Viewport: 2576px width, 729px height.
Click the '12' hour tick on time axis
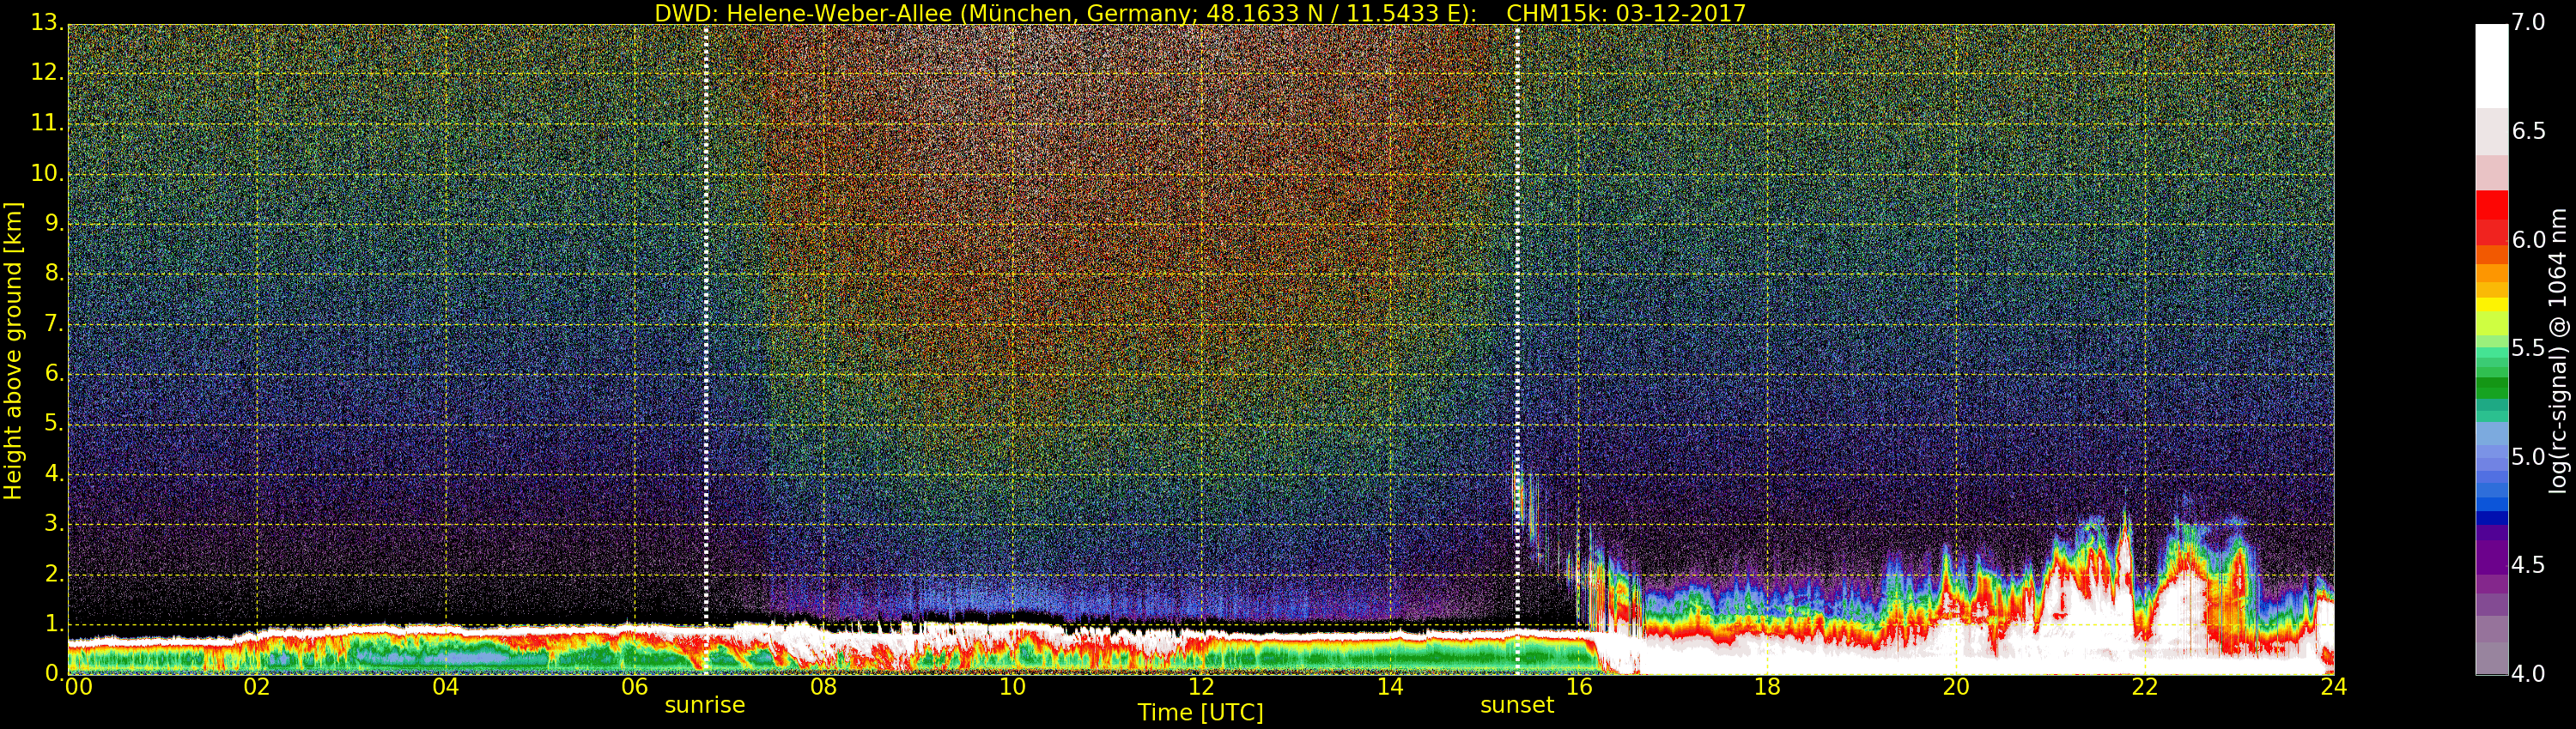(1201, 687)
